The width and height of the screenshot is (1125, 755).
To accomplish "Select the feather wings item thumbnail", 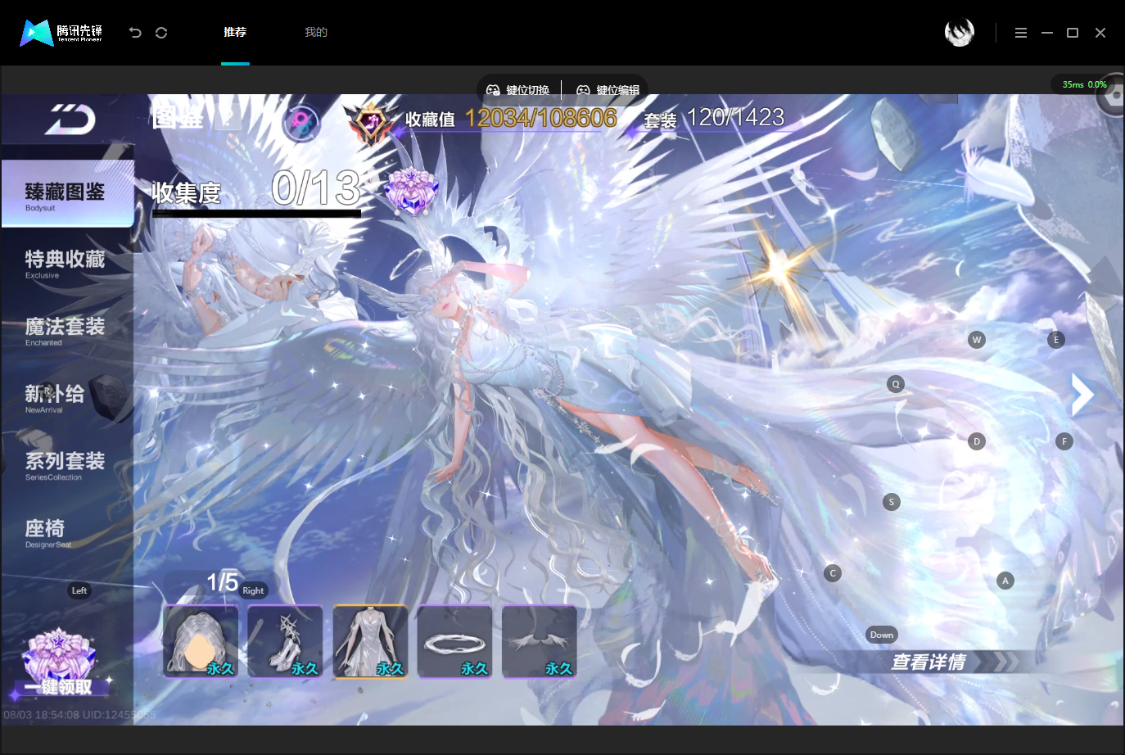I will [x=540, y=642].
